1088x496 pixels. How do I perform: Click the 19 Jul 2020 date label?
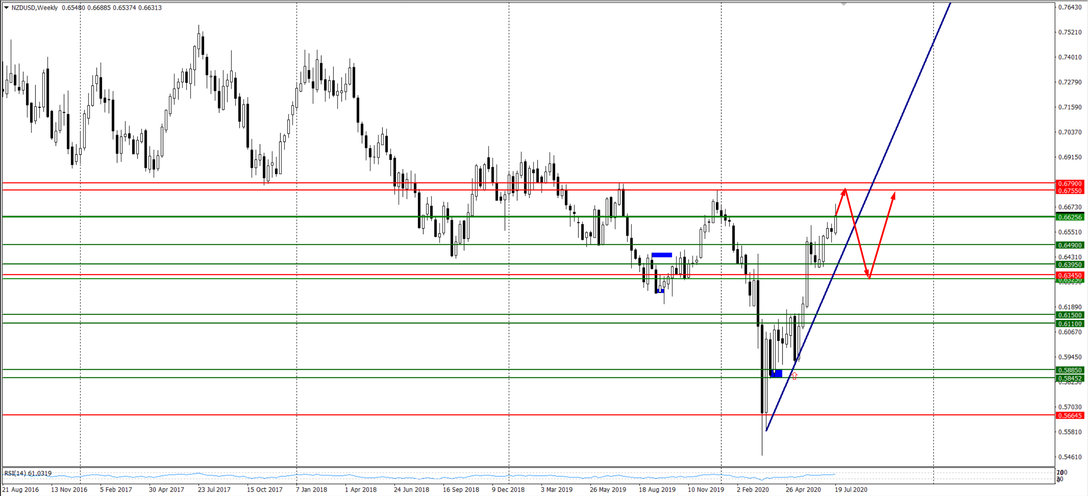point(851,490)
